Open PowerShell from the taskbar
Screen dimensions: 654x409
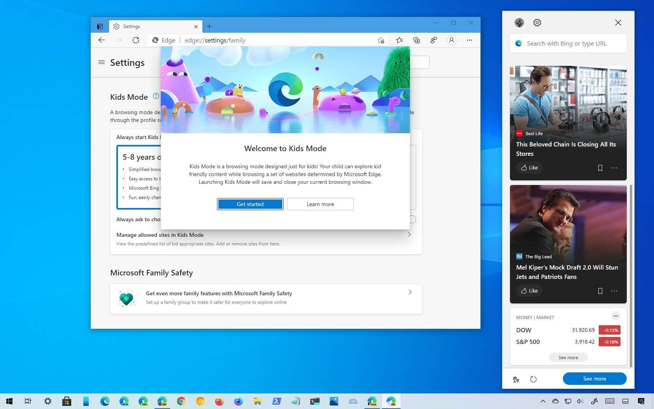click(276, 401)
